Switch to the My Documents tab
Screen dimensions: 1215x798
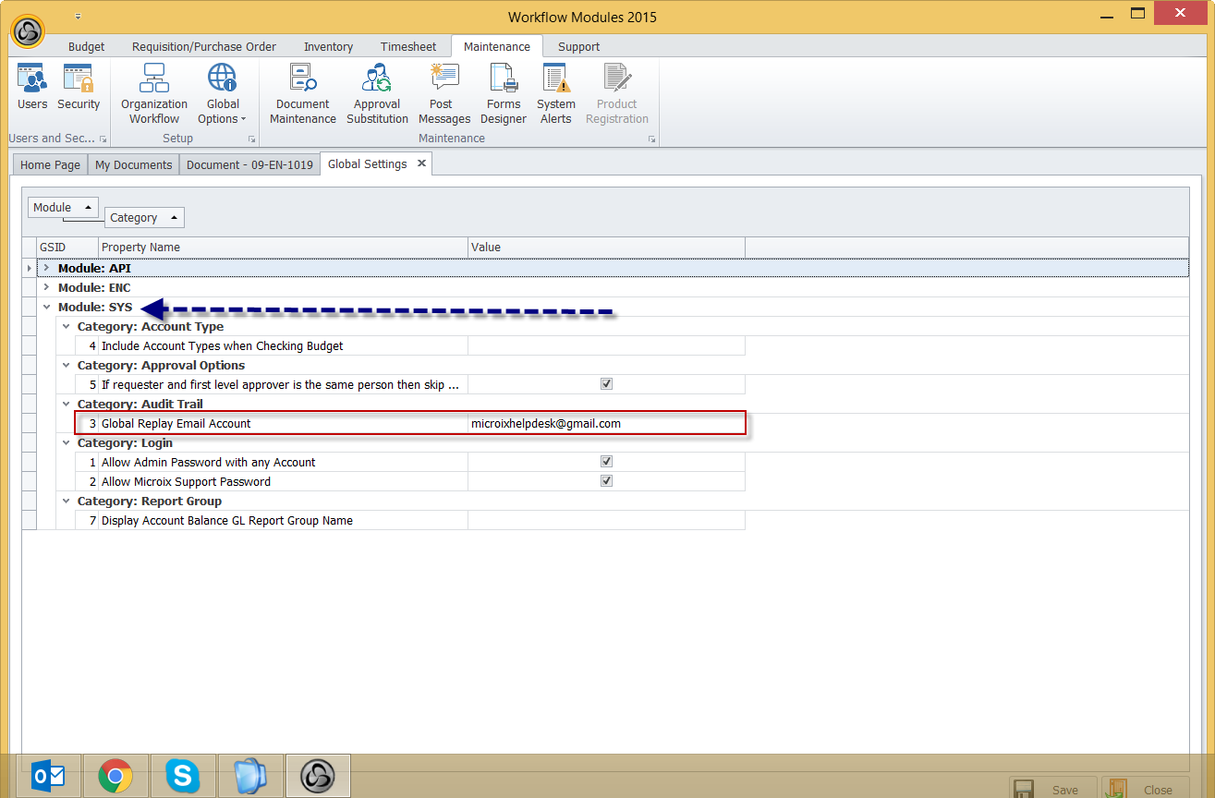coord(133,165)
